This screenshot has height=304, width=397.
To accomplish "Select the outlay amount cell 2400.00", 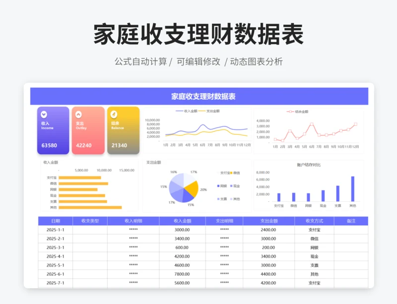I will pyautogui.click(x=268, y=230).
